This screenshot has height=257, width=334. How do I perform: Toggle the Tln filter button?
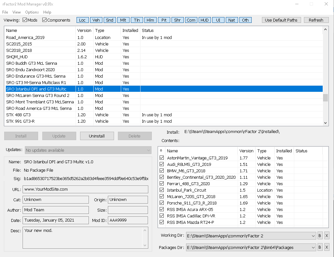[137, 20]
